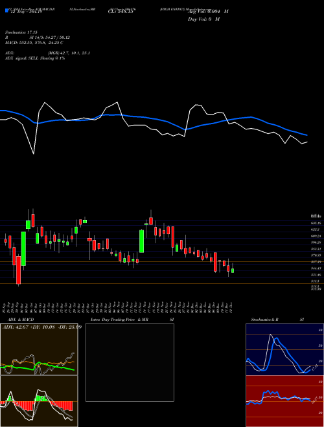Click the last green candlestick on chart
The image size is (324, 427).
point(233,270)
